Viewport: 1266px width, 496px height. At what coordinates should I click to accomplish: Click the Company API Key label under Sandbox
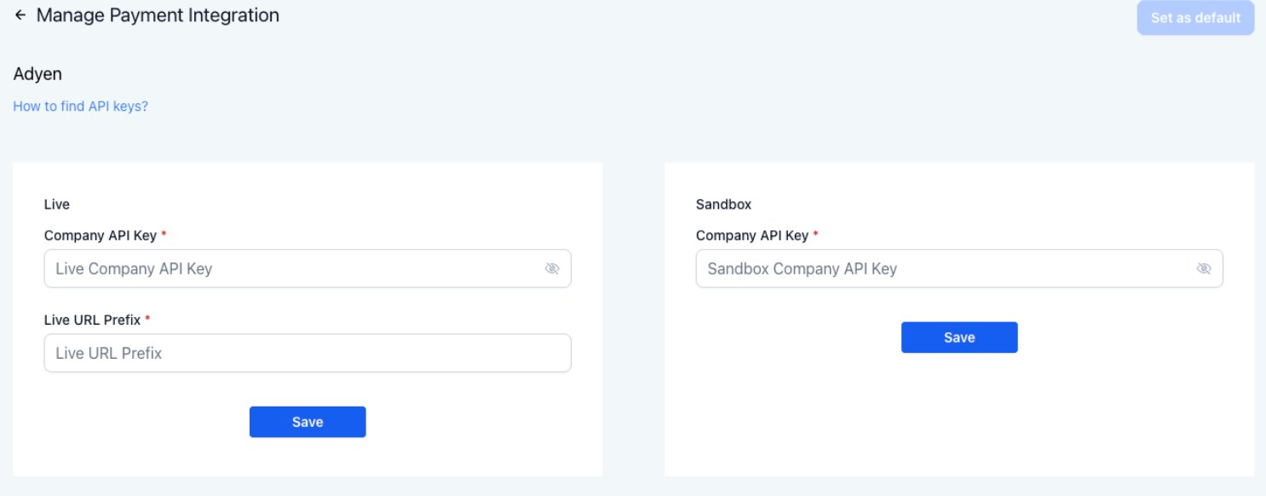pos(751,235)
